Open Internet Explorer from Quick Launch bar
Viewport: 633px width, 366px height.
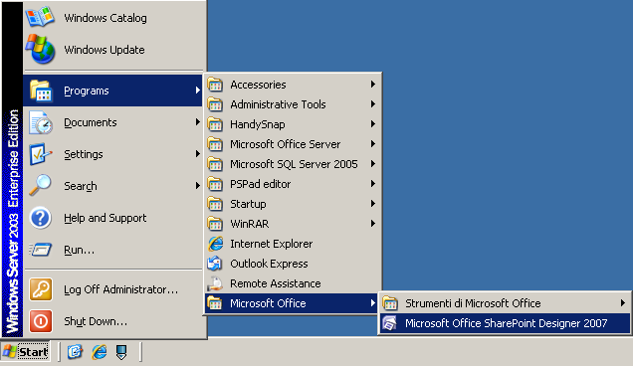99,352
